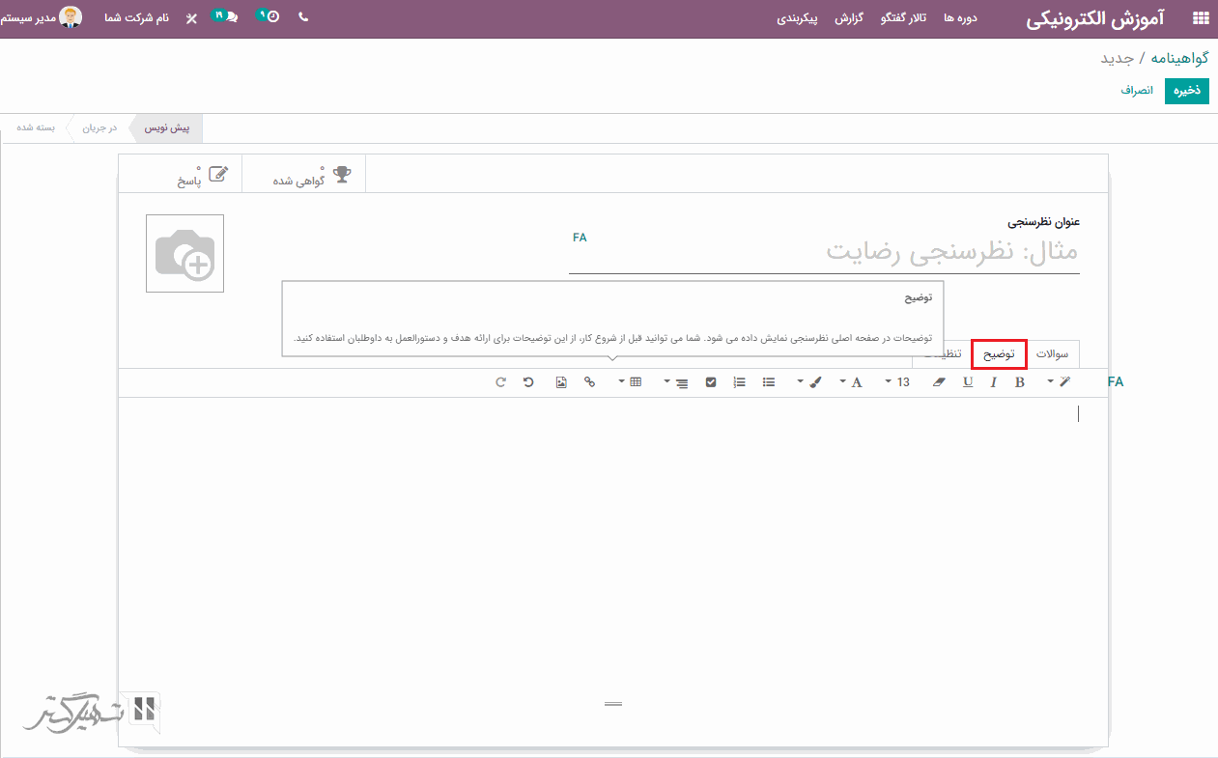Image resolution: width=1218 pixels, height=758 pixels.
Task: Insert an image using the picture icon
Action: pyautogui.click(x=561, y=382)
